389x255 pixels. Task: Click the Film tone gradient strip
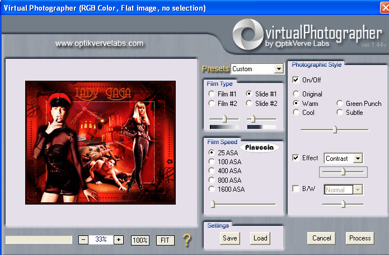point(224,127)
